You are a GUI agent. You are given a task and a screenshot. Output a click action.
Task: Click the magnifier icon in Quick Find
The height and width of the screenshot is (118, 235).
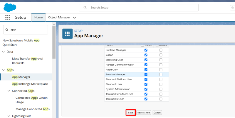6,29
